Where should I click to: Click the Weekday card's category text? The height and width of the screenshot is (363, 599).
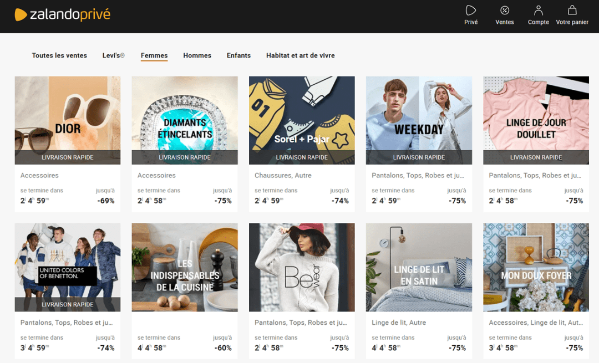pos(418,175)
